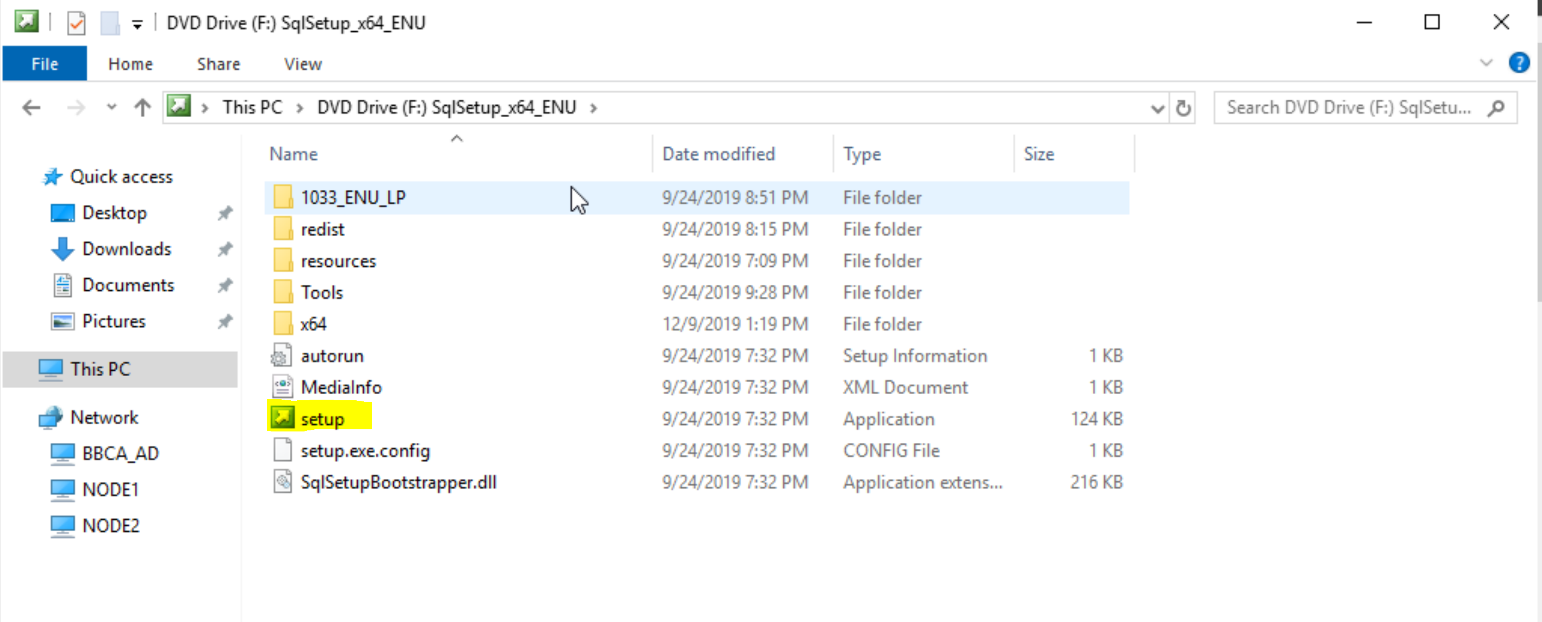Click the search magnifier icon

(1496, 108)
